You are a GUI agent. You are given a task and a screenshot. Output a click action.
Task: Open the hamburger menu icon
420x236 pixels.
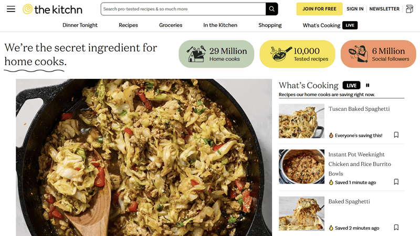click(11, 9)
